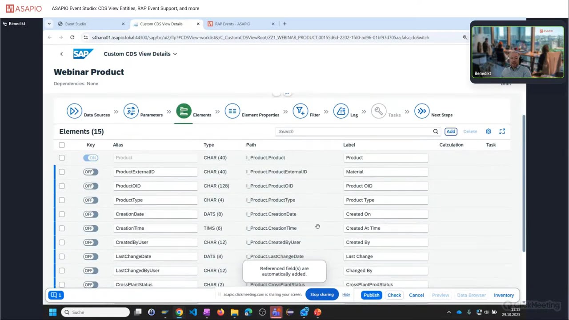Open the Next Steps icon
This screenshot has height=320, width=569.
click(x=422, y=111)
